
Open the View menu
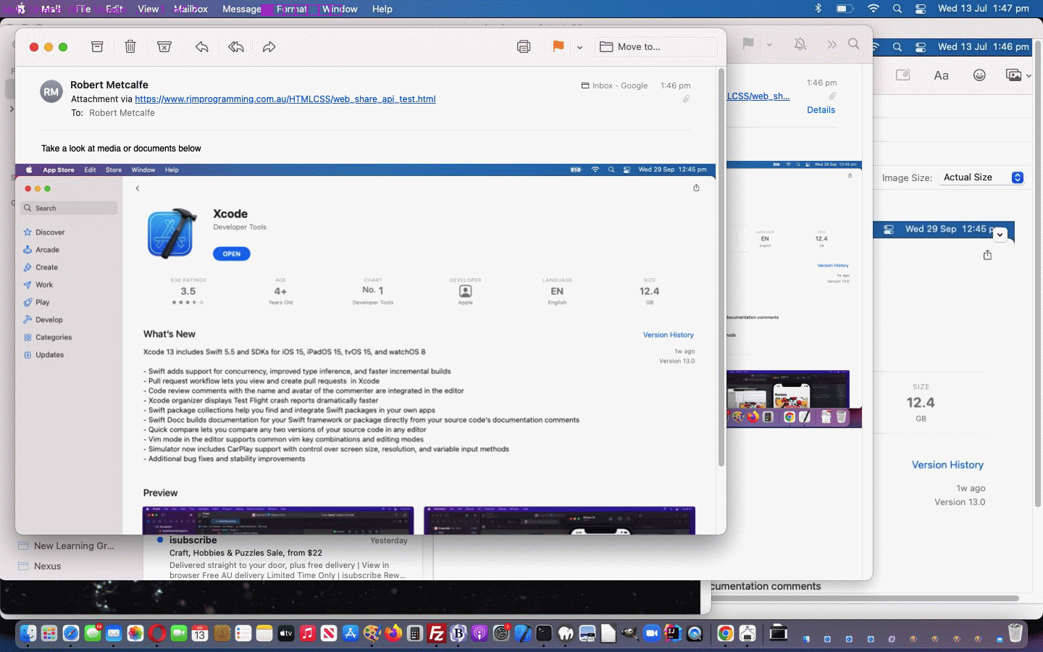pyautogui.click(x=148, y=9)
